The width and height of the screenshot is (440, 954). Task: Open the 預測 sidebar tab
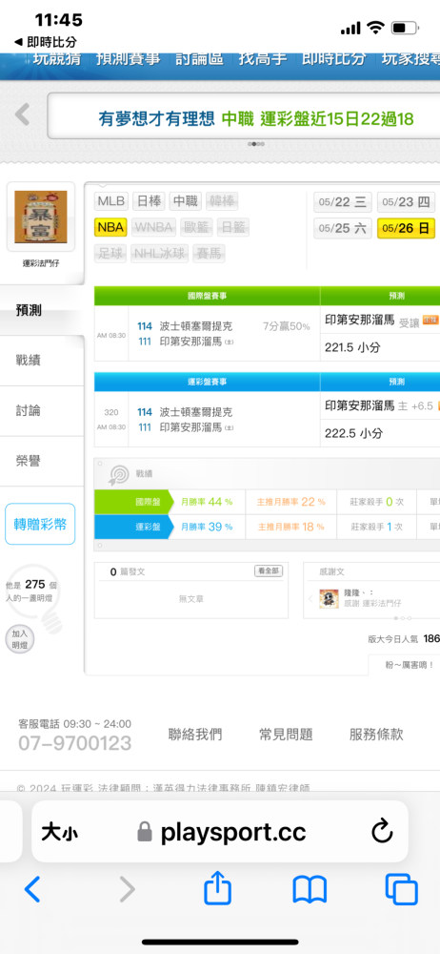[42, 310]
